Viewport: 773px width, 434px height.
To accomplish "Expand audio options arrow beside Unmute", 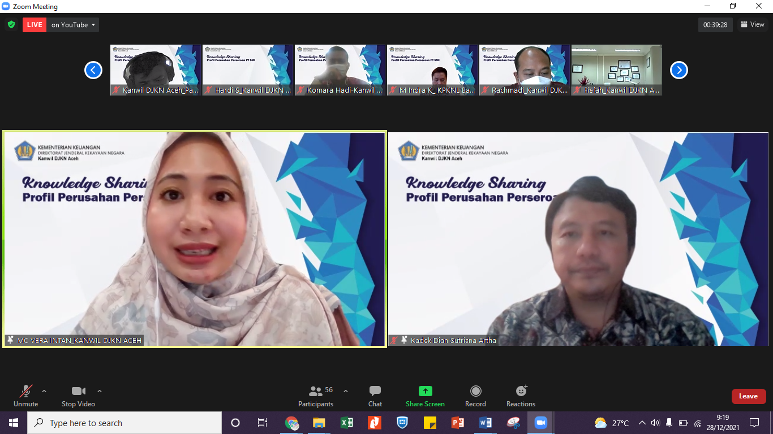I will coord(44,391).
